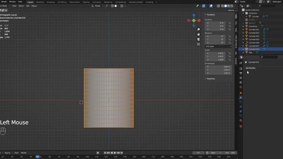
Task: Click the Add Modifier button
Action: tap(251, 68)
